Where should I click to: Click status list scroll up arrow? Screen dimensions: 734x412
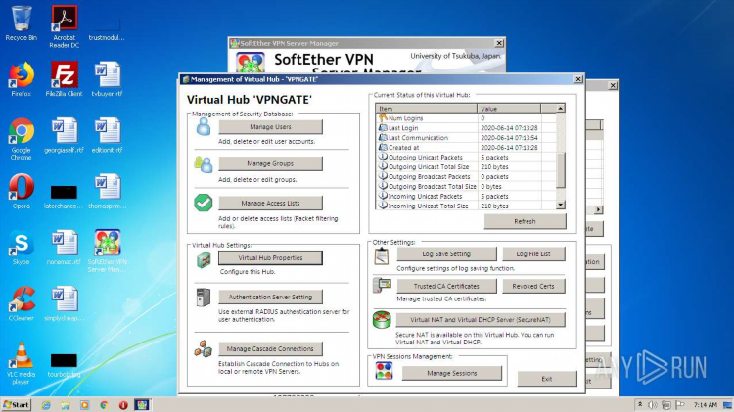(561, 109)
